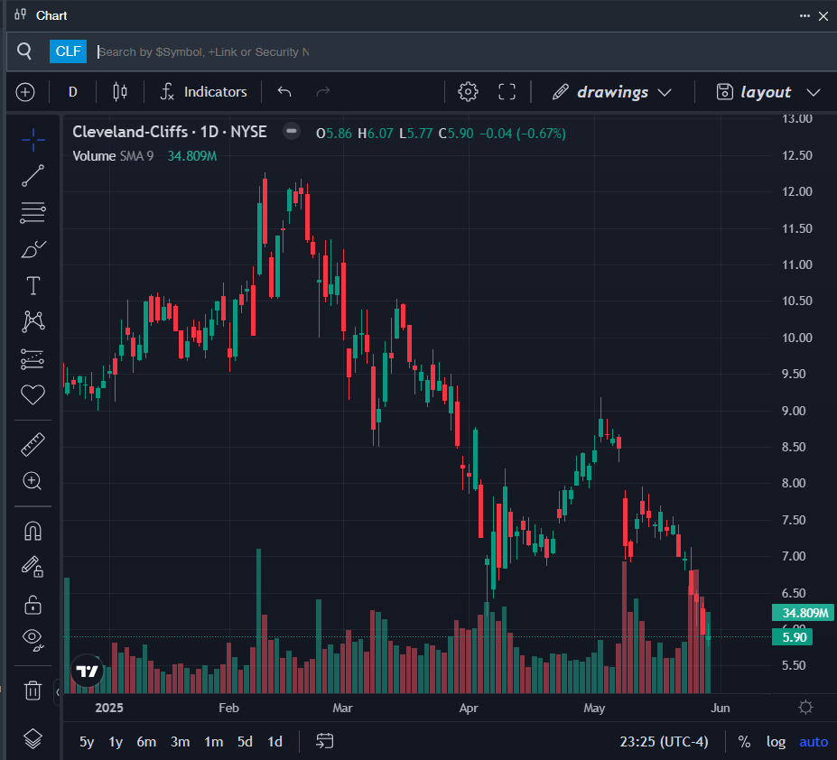Click the TradingView logo badge

(87, 671)
